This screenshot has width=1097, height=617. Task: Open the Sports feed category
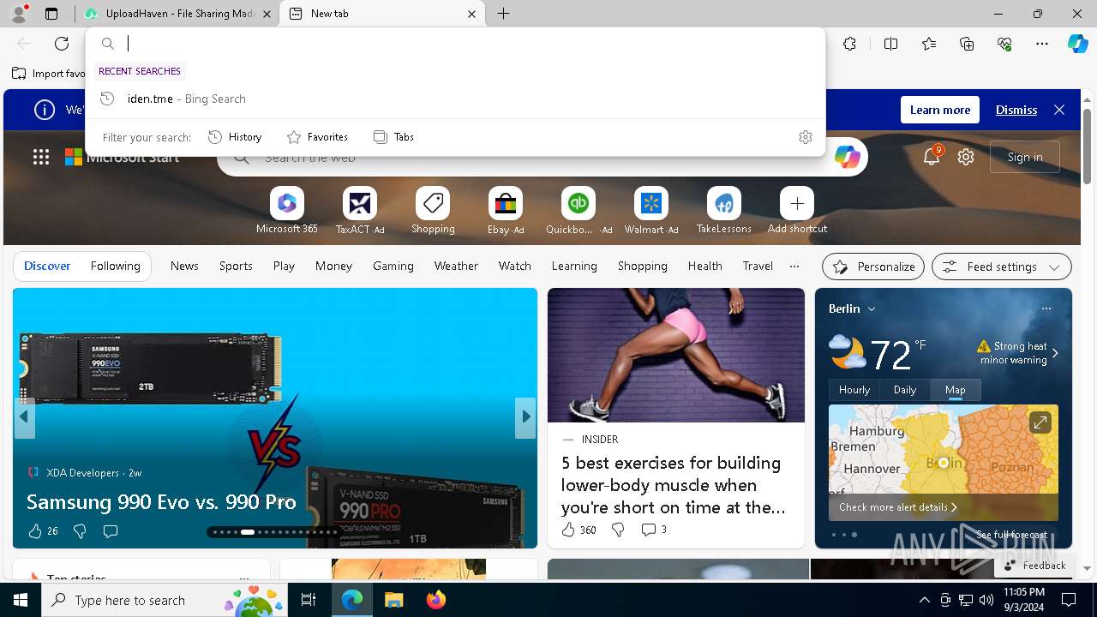[x=236, y=267]
